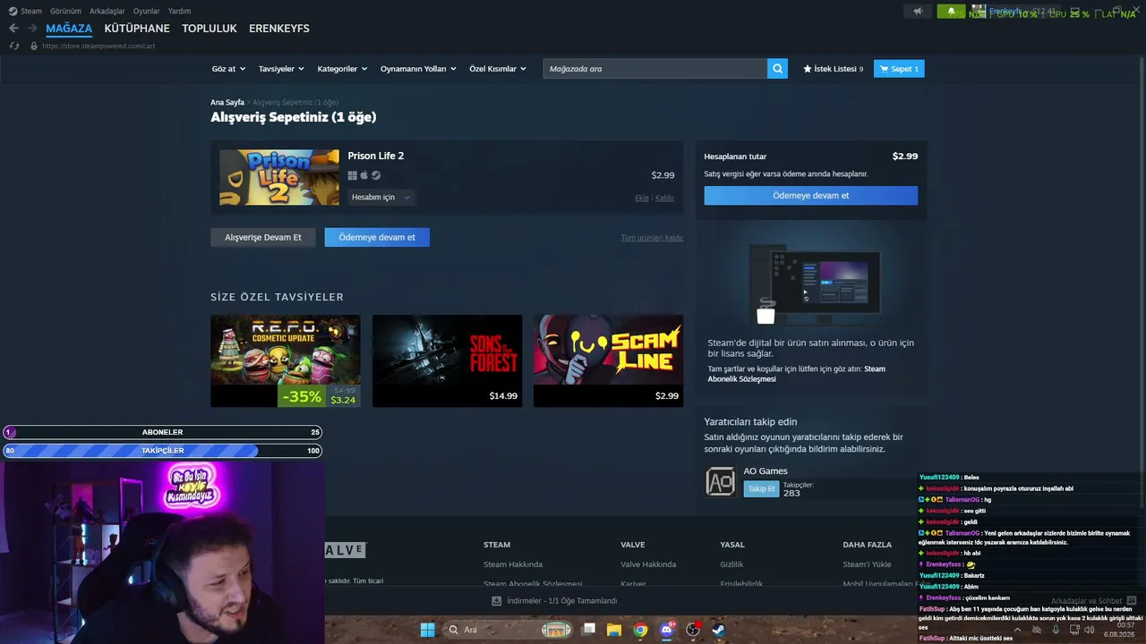The height and width of the screenshot is (644, 1146).
Task: Click the Ekle link for Prison Life 2
Action: 642,198
